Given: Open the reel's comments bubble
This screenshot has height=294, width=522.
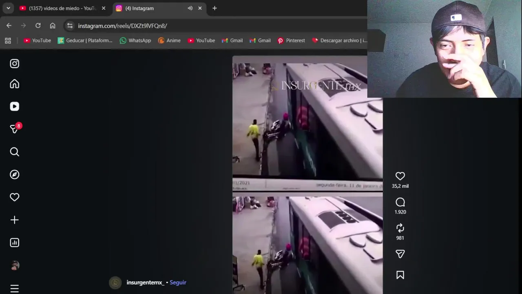Looking at the screenshot, I should pyautogui.click(x=400, y=202).
